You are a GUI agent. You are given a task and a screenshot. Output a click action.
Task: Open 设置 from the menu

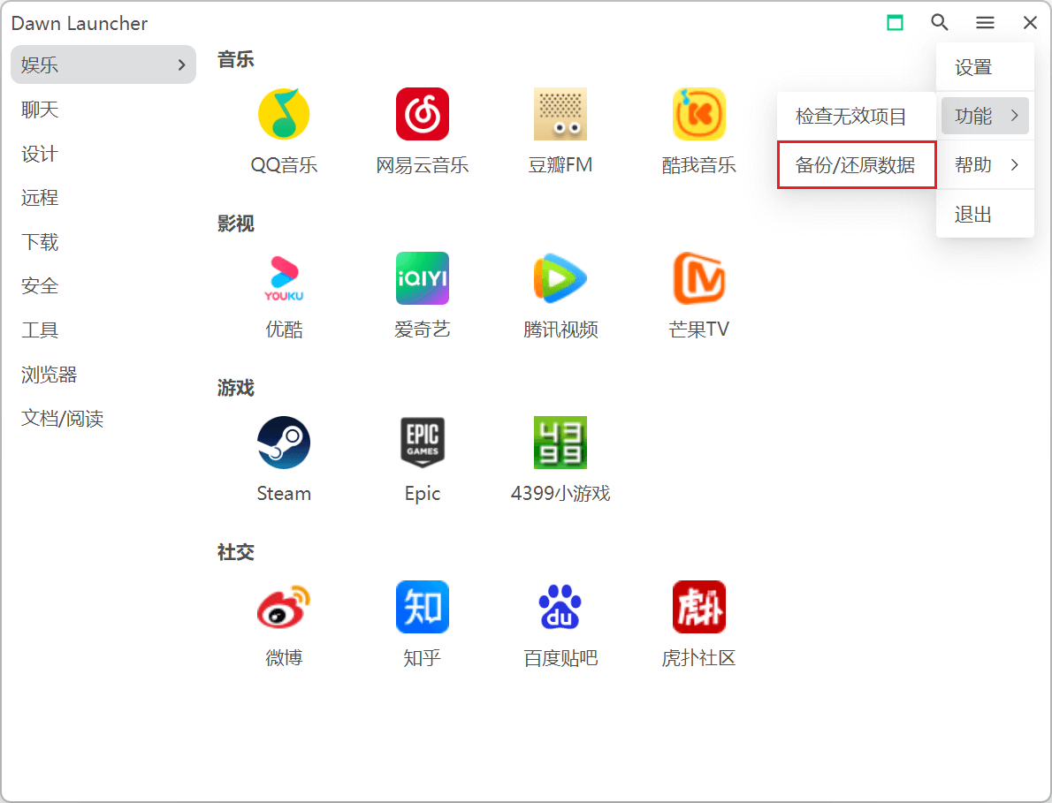coord(985,67)
